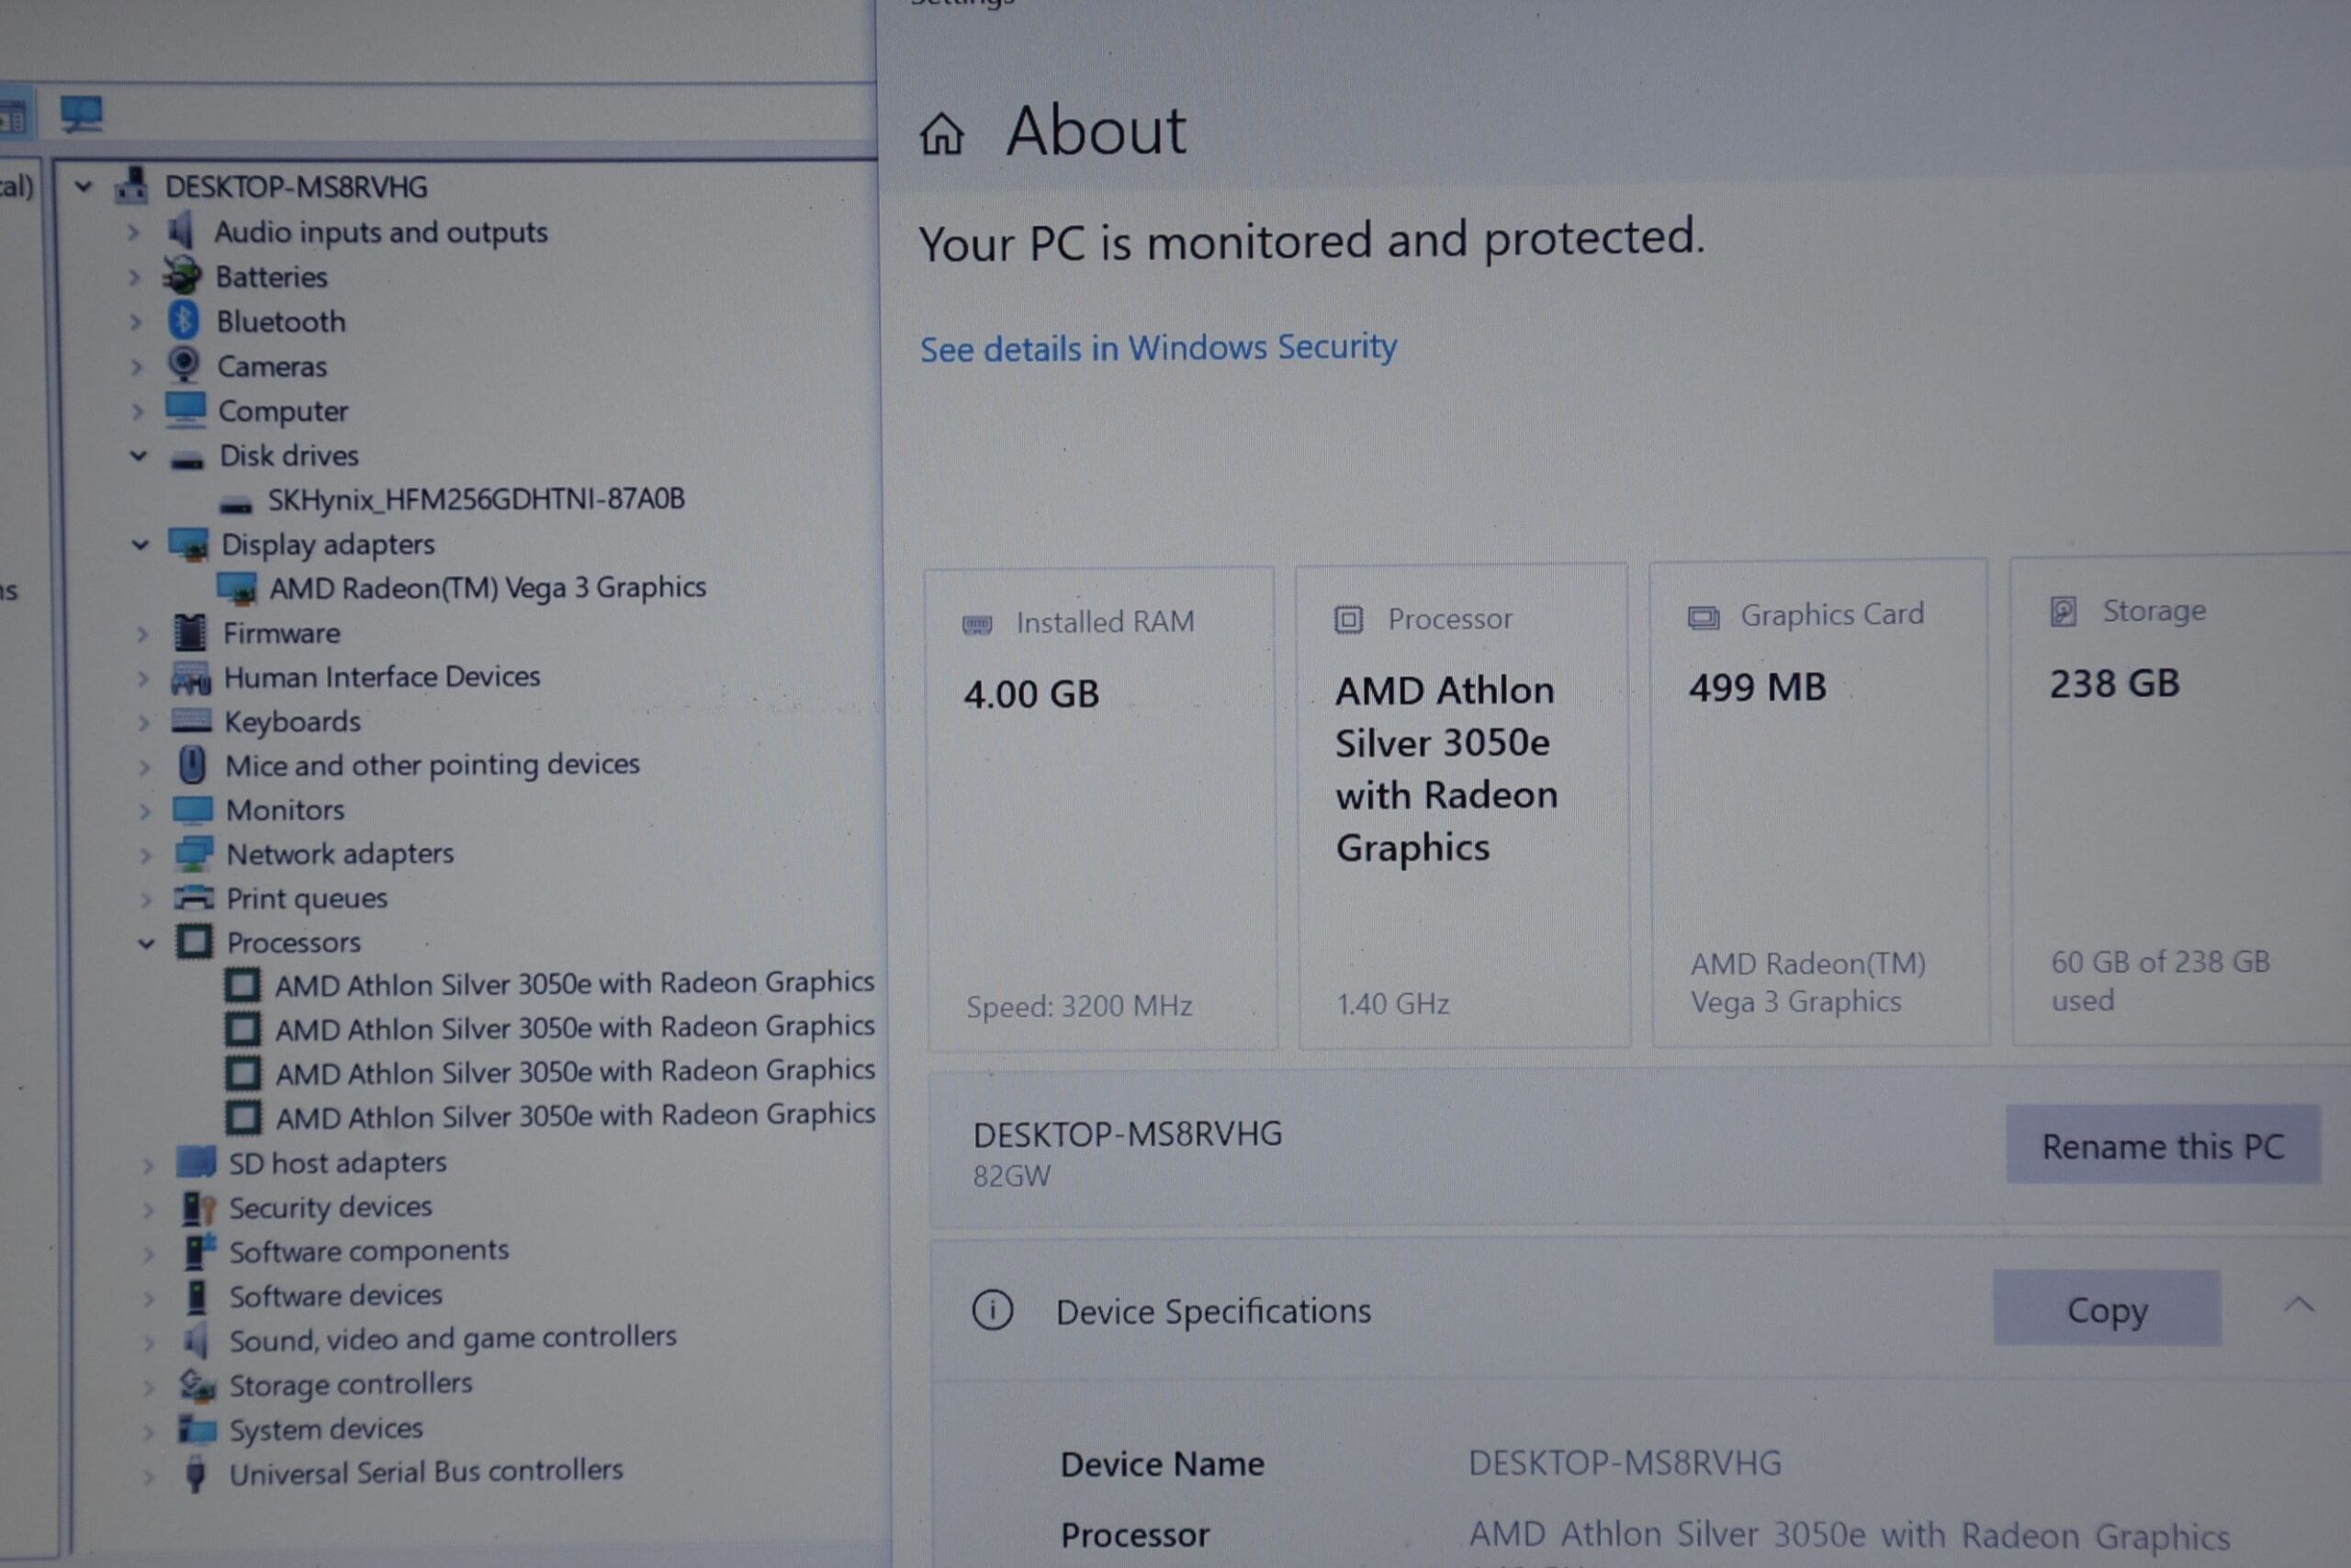Click the Firmware chip icon
This screenshot has width=2351, height=1568.
(x=189, y=632)
